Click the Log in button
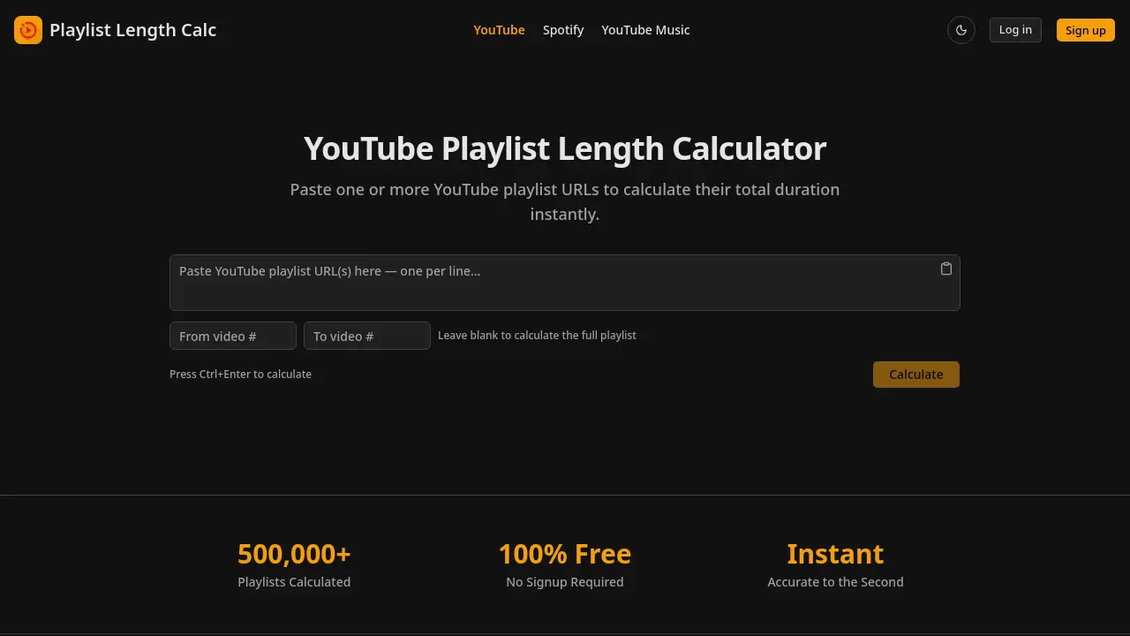This screenshot has height=636, width=1130. 1015,30
